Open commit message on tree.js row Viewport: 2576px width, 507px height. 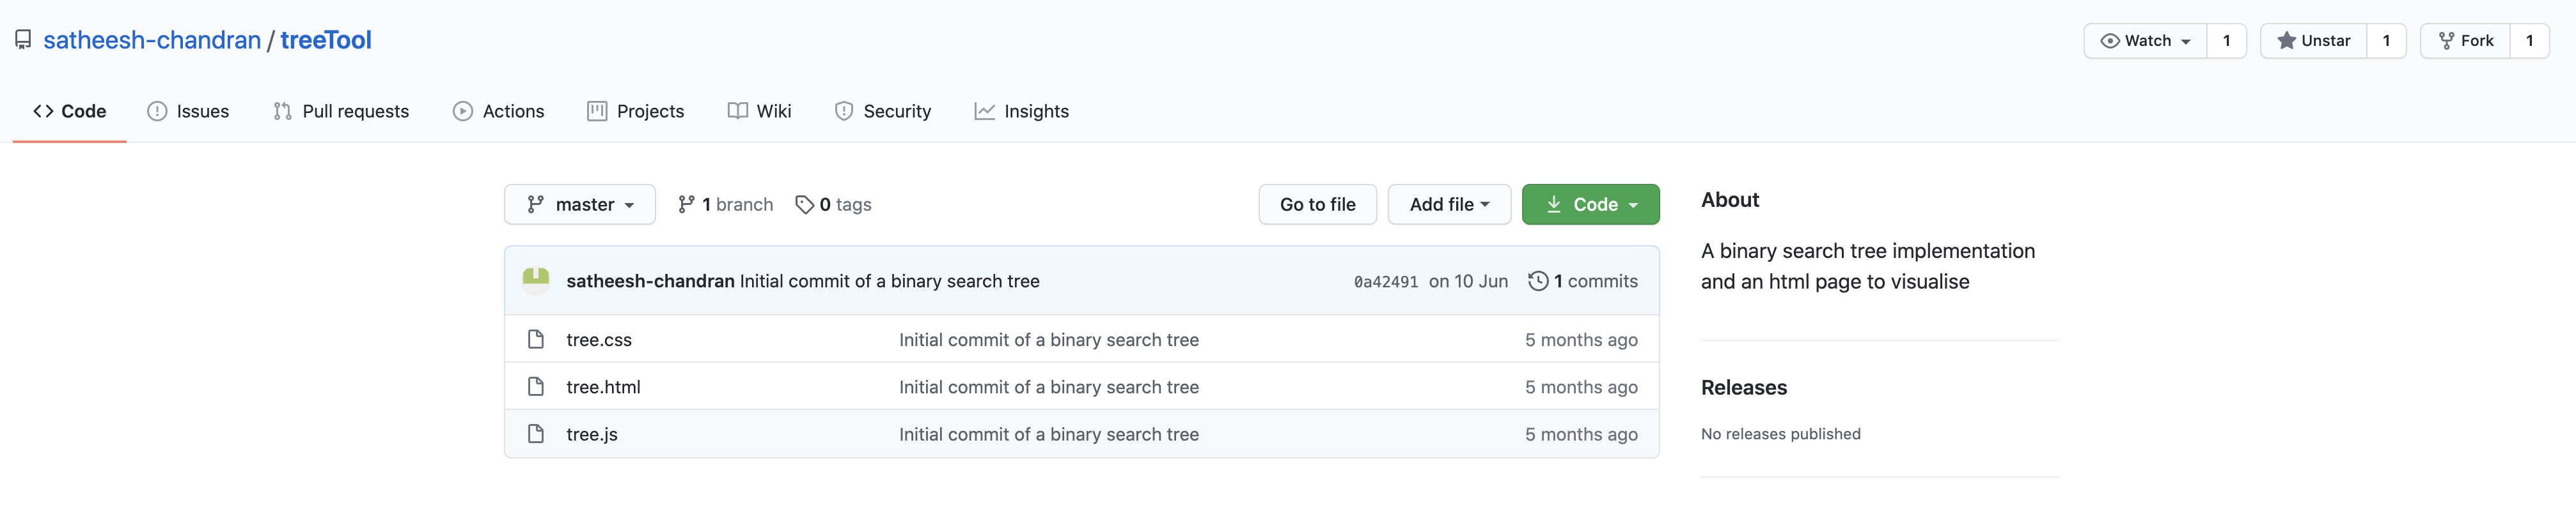point(1049,434)
